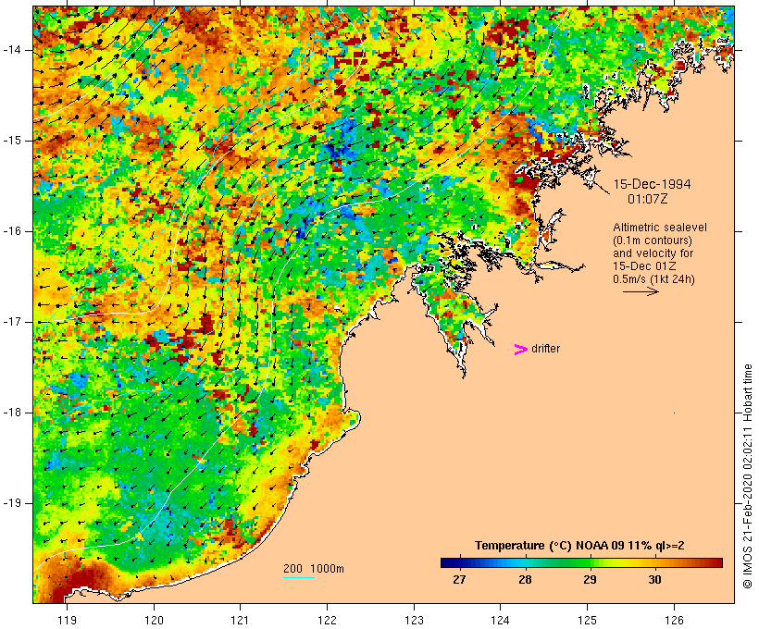
Task: Click the 0.5m/s velocity scale arrow
Action: click(x=641, y=291)
